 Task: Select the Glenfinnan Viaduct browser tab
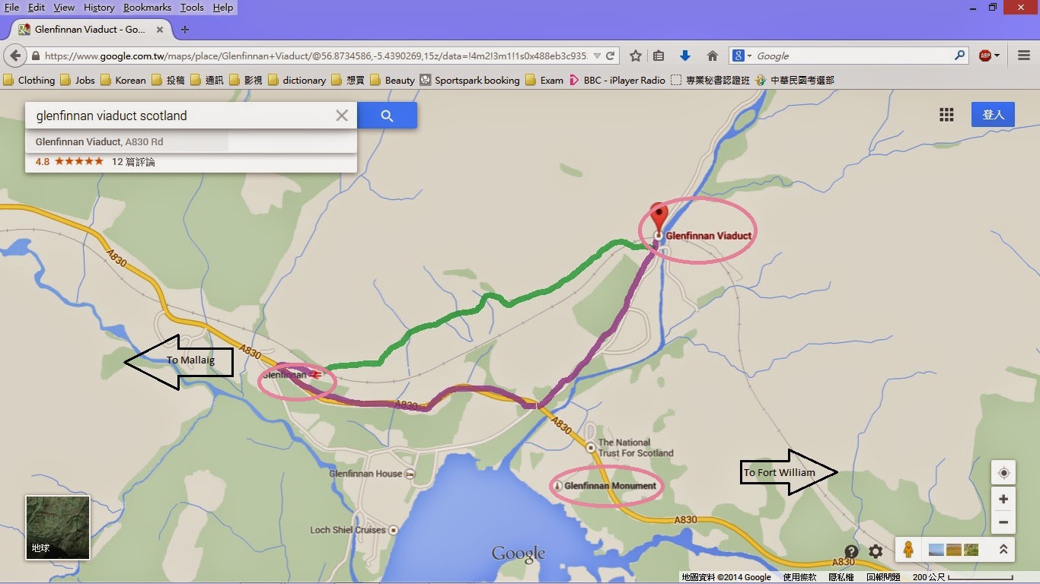click(x=91, y=29)
